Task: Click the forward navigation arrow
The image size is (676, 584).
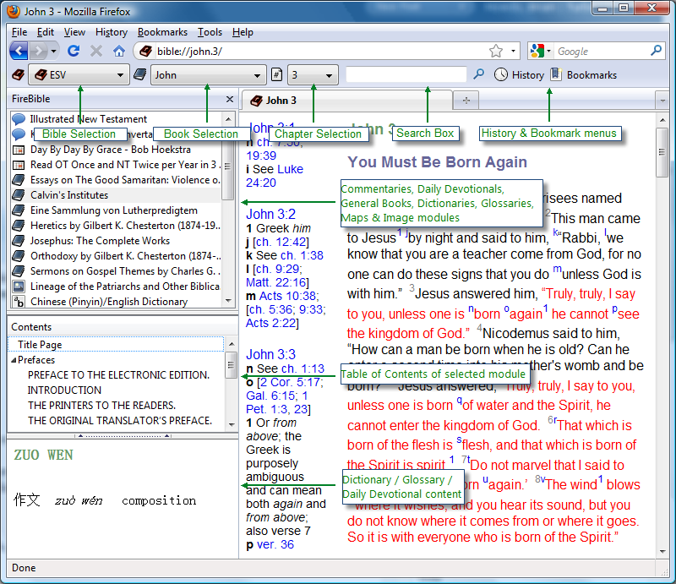Action: click(39, 52)
